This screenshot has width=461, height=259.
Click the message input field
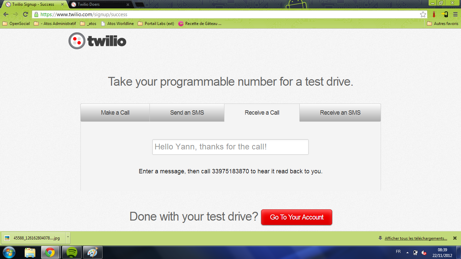pyautogui.click(x=231, y=147)
